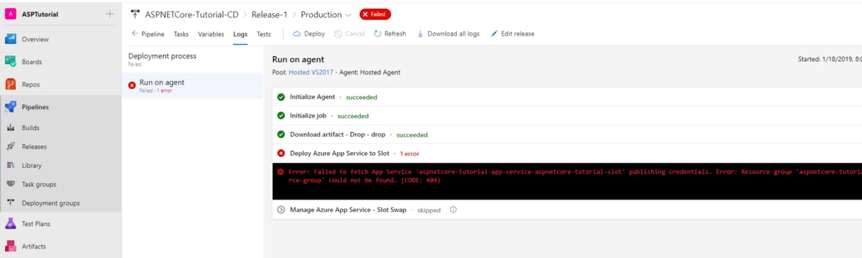Click the plus icon next to ASPTutorial
The height and width of the screenshot is (258, 862).
click(110, 14)
